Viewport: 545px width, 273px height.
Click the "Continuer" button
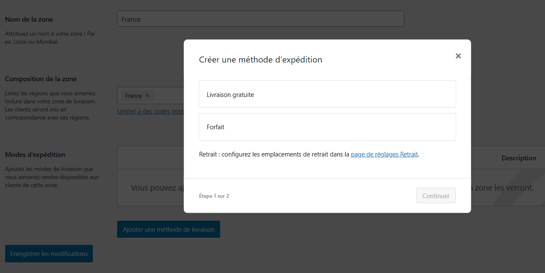(436, 196)
